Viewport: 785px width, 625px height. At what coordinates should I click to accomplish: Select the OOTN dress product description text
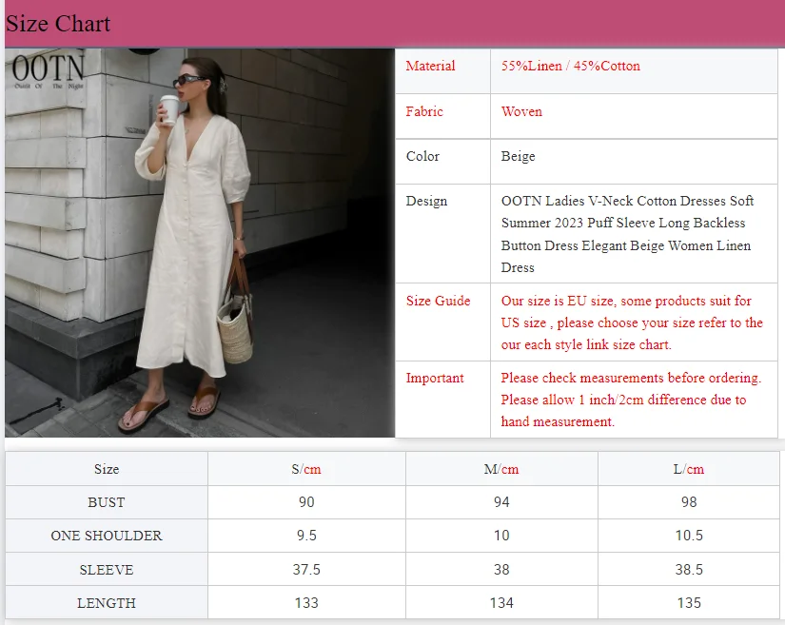[628, 233]
